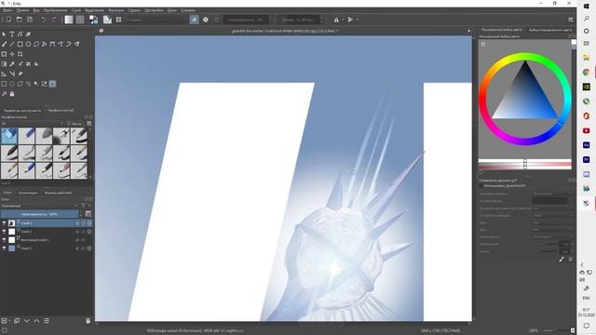Toggle horizontal mirror tool
Image resolution: width=596 pixels, height=335 pixels.
(x=336, y=20)
